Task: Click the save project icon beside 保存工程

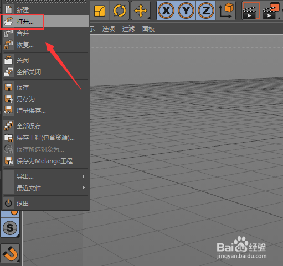Action: (8, 138)
